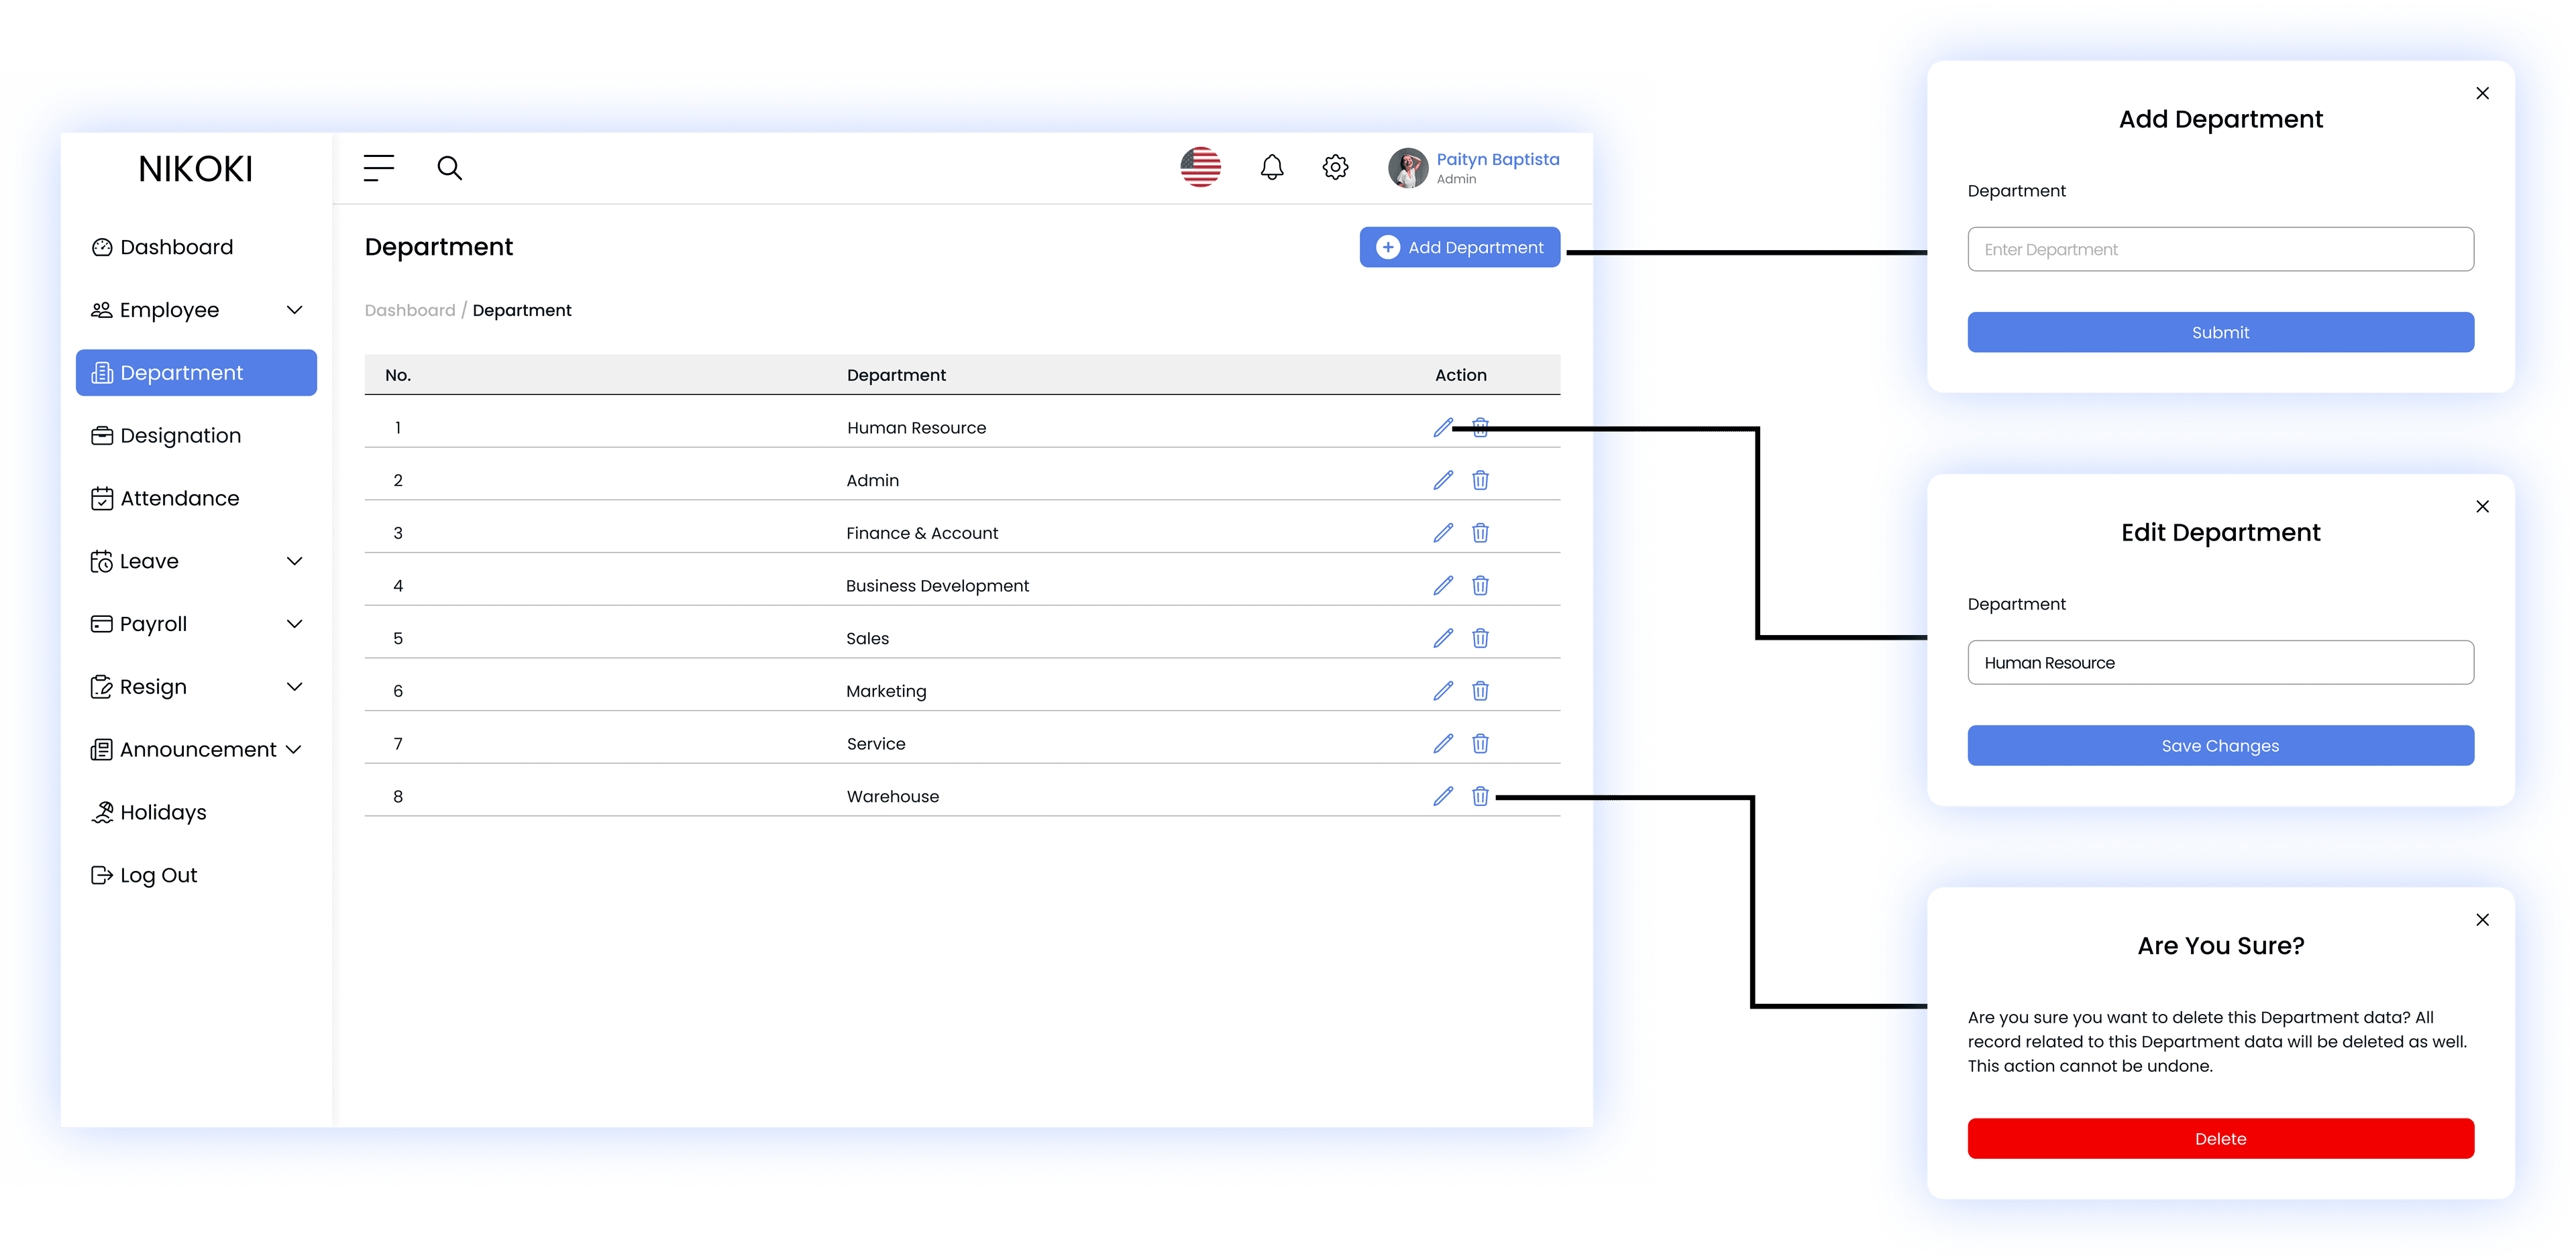Open the notification bell
Image resolution: width=2576 pixels, height=1260 pixels.
point(1271,167)
